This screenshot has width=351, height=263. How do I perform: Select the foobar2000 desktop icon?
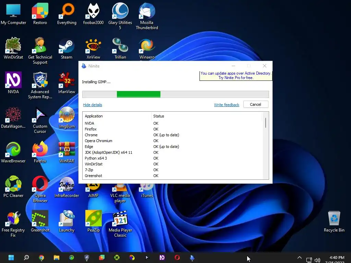pyautogui.click(x=93, y=14)
